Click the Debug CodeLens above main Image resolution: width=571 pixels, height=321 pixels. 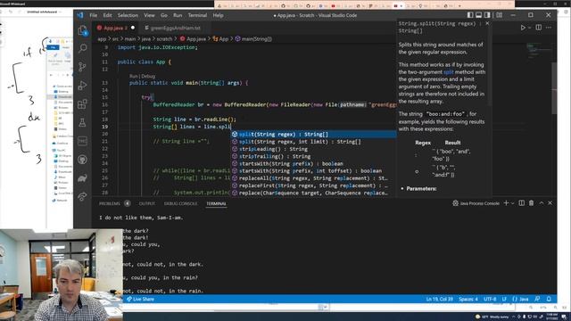(148, 76)
